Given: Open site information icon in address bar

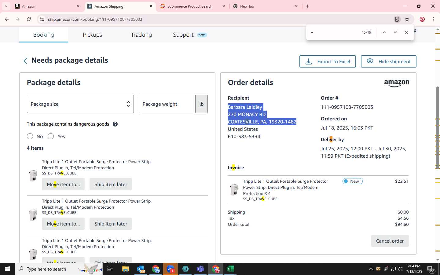Looking at the screenshot, I should [x=42, y=19].
